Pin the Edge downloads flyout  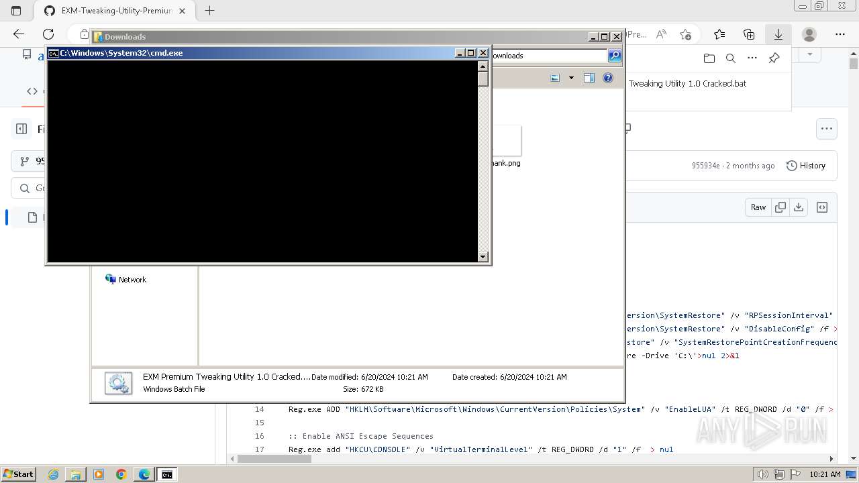[x=774, y=58]
